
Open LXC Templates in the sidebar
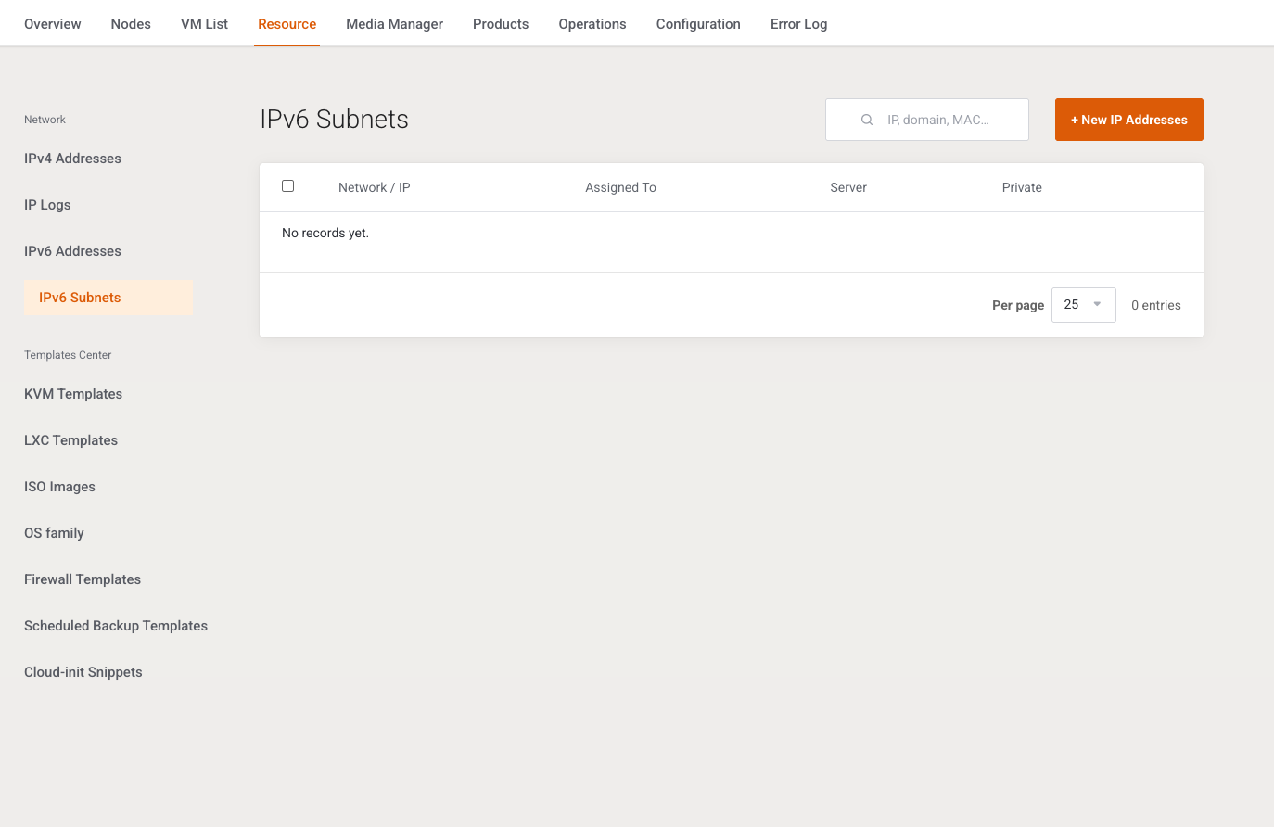click(x=70, y=440)
